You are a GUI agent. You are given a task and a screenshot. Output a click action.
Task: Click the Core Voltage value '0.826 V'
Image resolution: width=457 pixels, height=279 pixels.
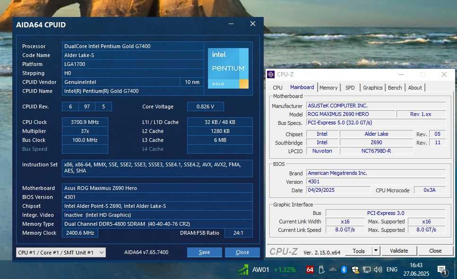coord(205,107)
